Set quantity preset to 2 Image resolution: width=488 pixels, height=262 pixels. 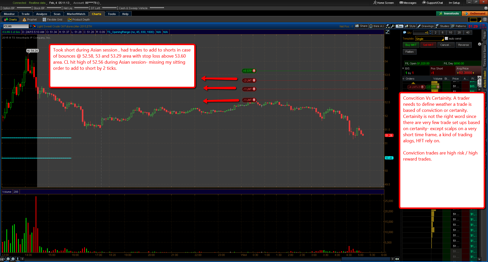click(x=435, y=32)
